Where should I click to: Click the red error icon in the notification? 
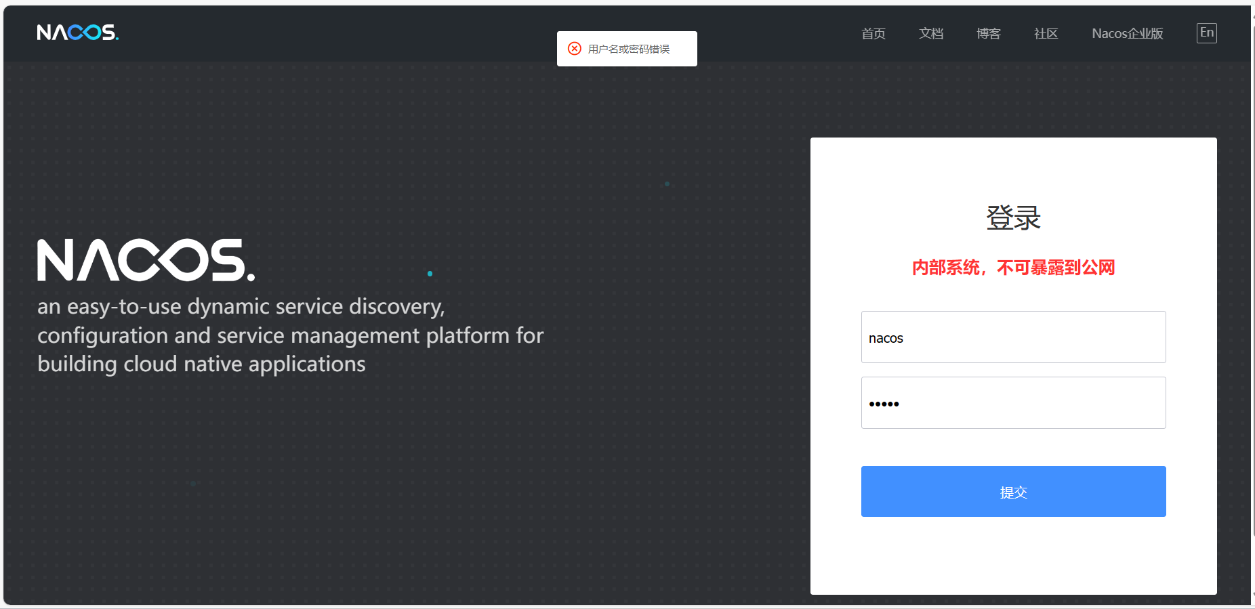click(x=575, y=49)
